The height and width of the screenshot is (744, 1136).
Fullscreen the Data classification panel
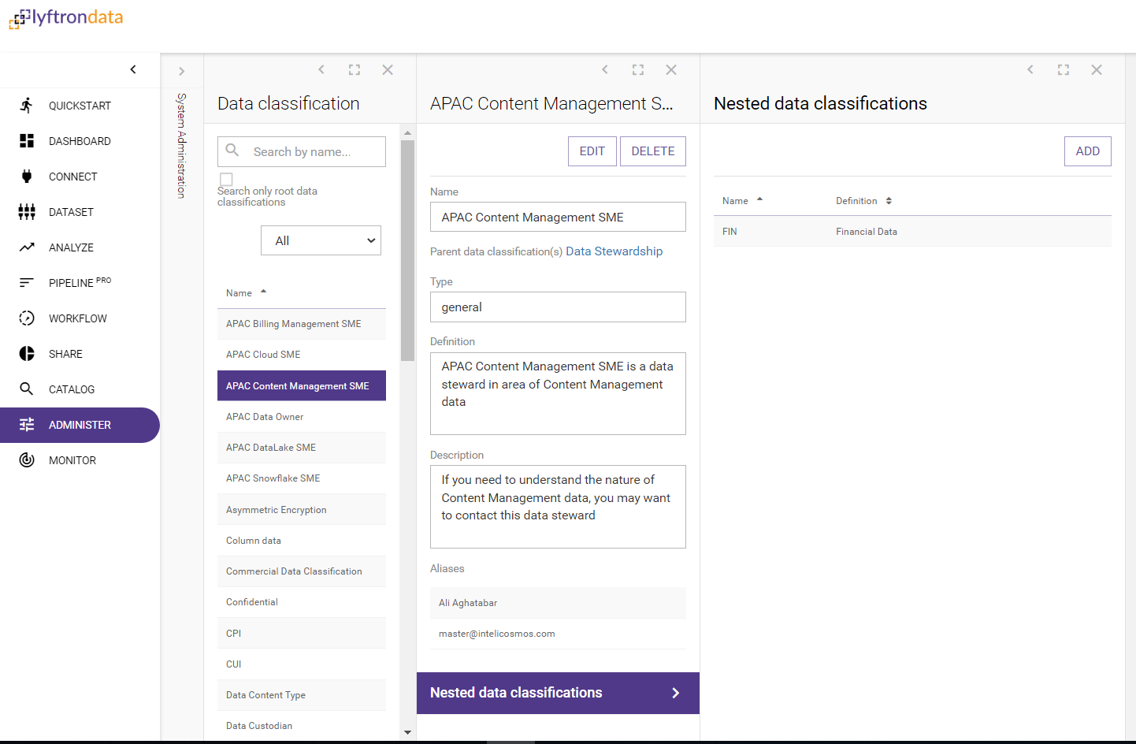click(355, 70)
